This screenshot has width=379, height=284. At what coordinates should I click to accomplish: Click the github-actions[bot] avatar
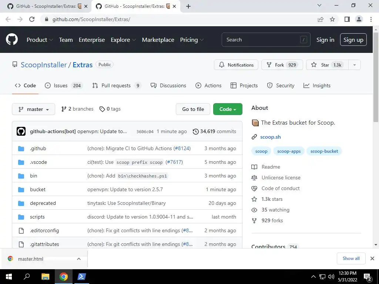[x=21, y=131]
